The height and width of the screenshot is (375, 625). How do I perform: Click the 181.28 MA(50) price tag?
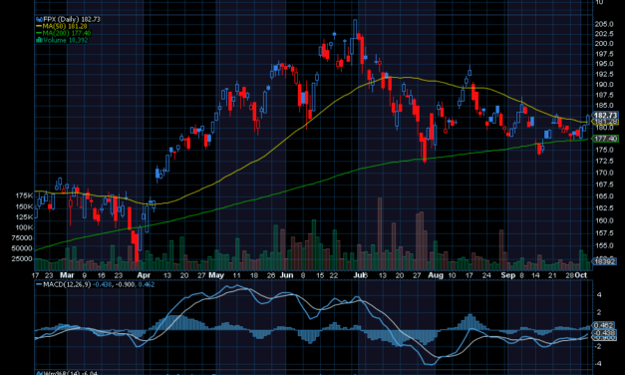[605, 122]
